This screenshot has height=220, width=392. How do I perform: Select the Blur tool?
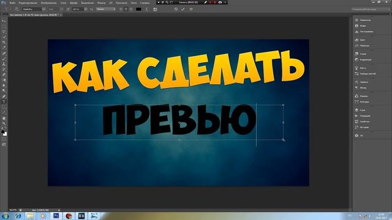click(x=4, y=86)
